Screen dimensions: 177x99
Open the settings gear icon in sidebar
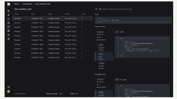pyautogui.click(x=9, y=39)
